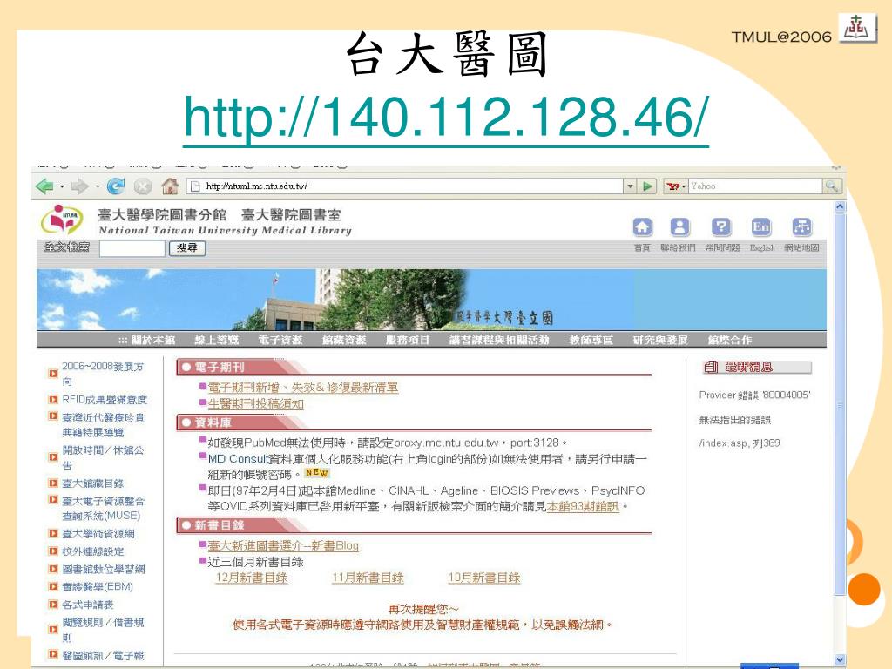Viewport: 892px width, 669px height.
Task: Open 生醫期刊投稿須知 link
Action: [255, 404]
